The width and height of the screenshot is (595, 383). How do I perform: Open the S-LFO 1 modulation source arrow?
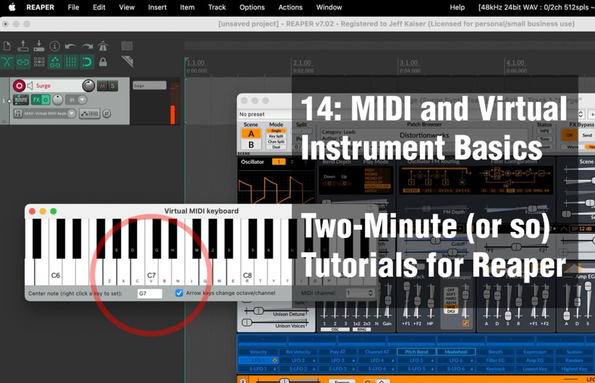click(274, 369)
